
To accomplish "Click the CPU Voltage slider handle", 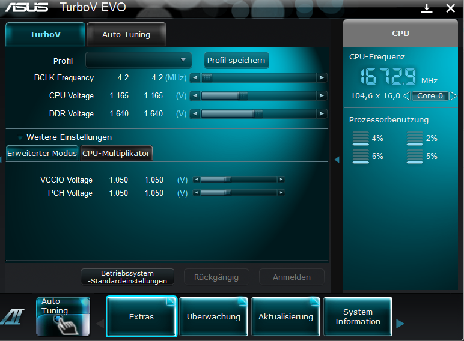I will point(243,96).
